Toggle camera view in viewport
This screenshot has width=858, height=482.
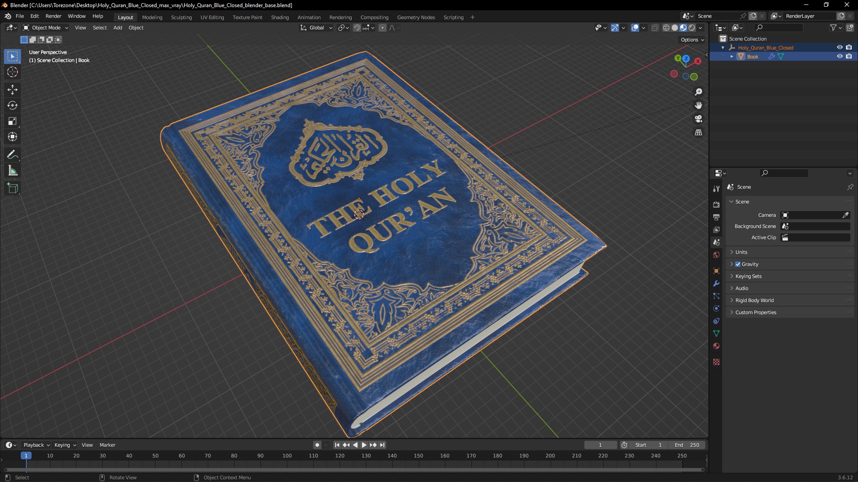698,119
